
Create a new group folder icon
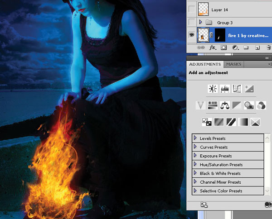pyautogui.click(x=246, y=47)
